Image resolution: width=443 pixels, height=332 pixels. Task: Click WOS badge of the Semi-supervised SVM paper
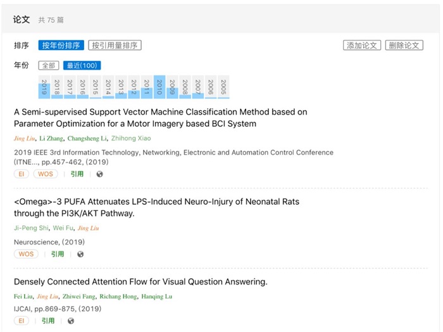[46, 174]
